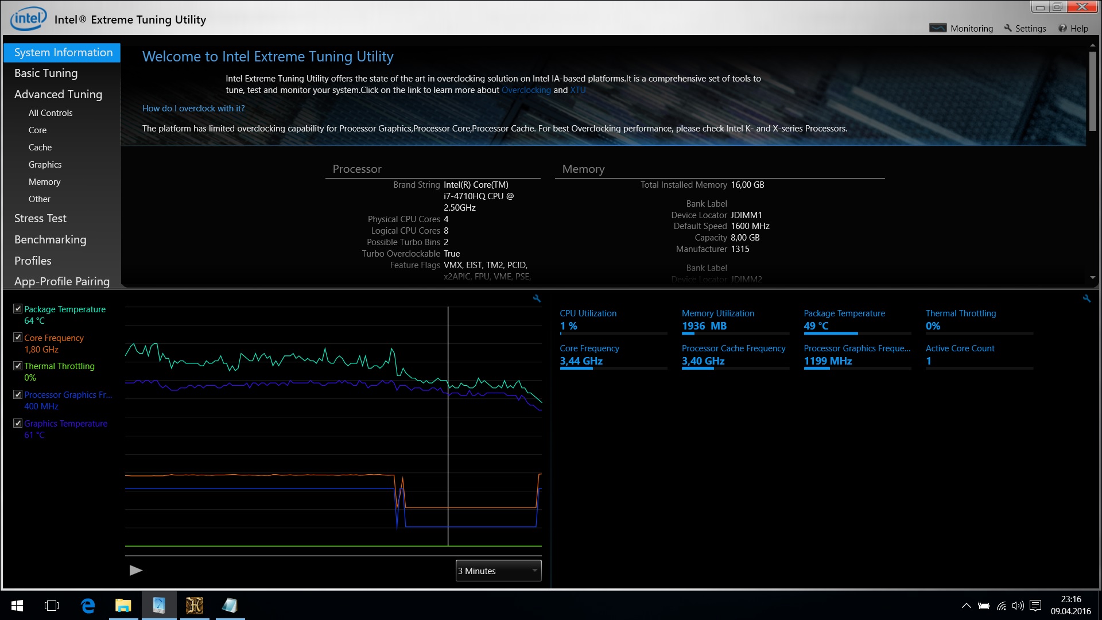This screenshot has width=1102, height=620.
Task: Select Memory under Advanced Tuning
Action: click(x=44, y=182)
